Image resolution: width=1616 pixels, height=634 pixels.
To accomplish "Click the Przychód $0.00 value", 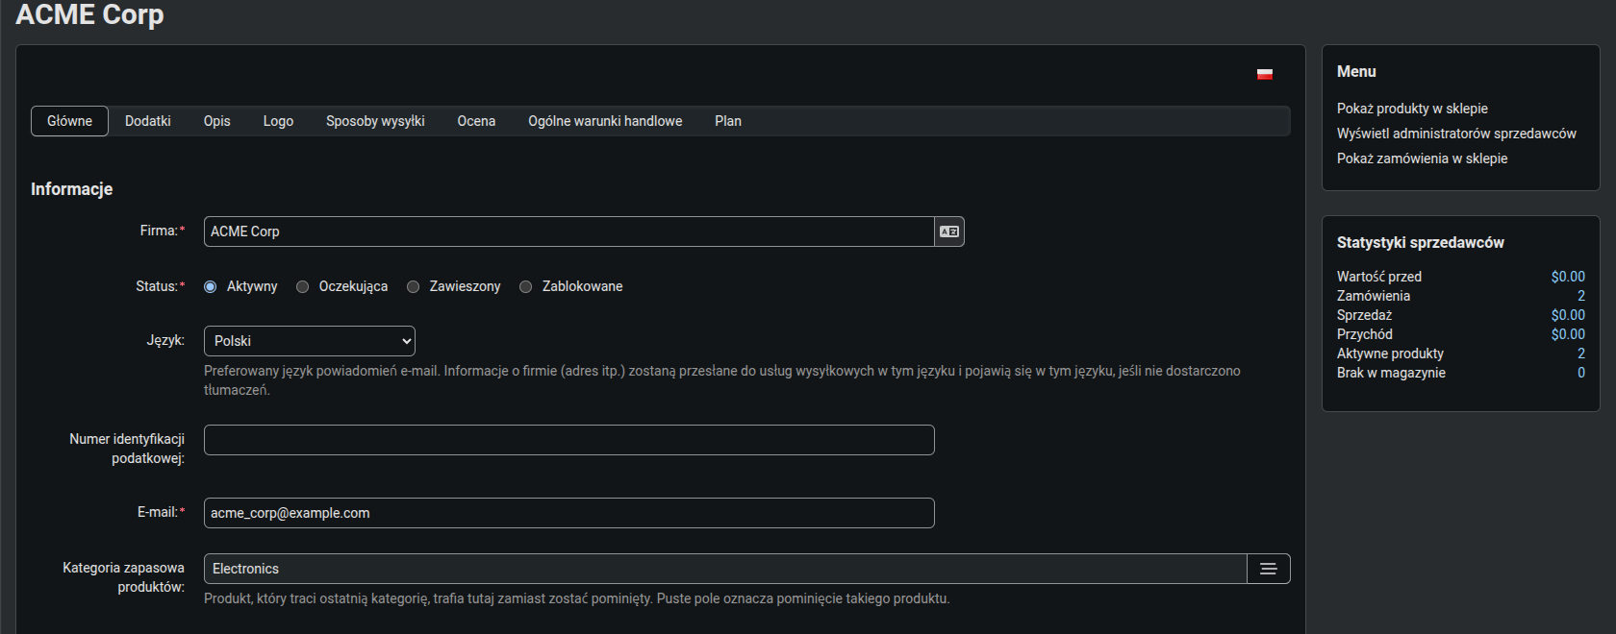I will [1568, 334].
